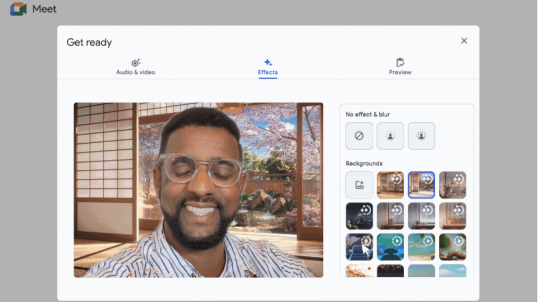Pick the dark background with string lights
Image resolution: width=538 pixels, height=302 pixels.
(390, 271)
